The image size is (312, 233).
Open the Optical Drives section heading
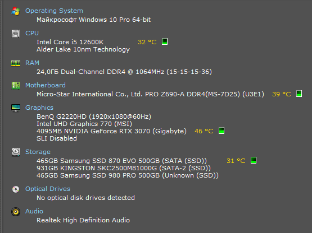[x=48, y=189]
